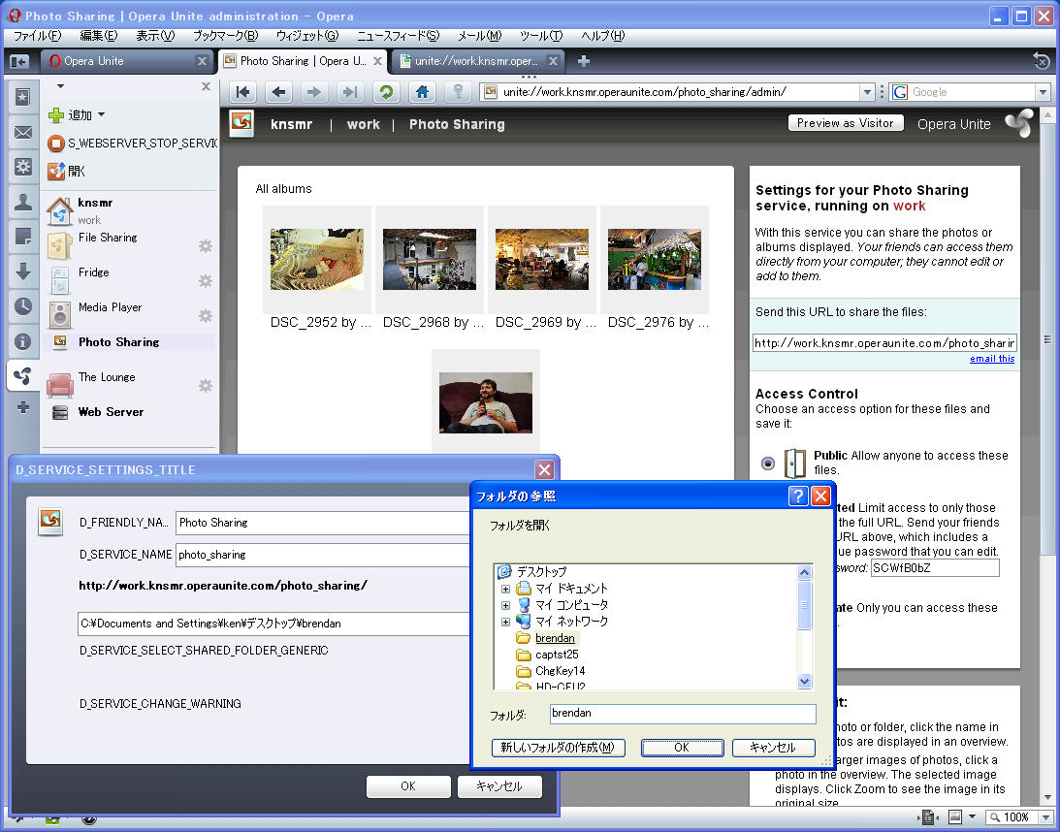Open the panel title dropdown arrow
Screen dimensions: 1060x832
coord(60,86)
